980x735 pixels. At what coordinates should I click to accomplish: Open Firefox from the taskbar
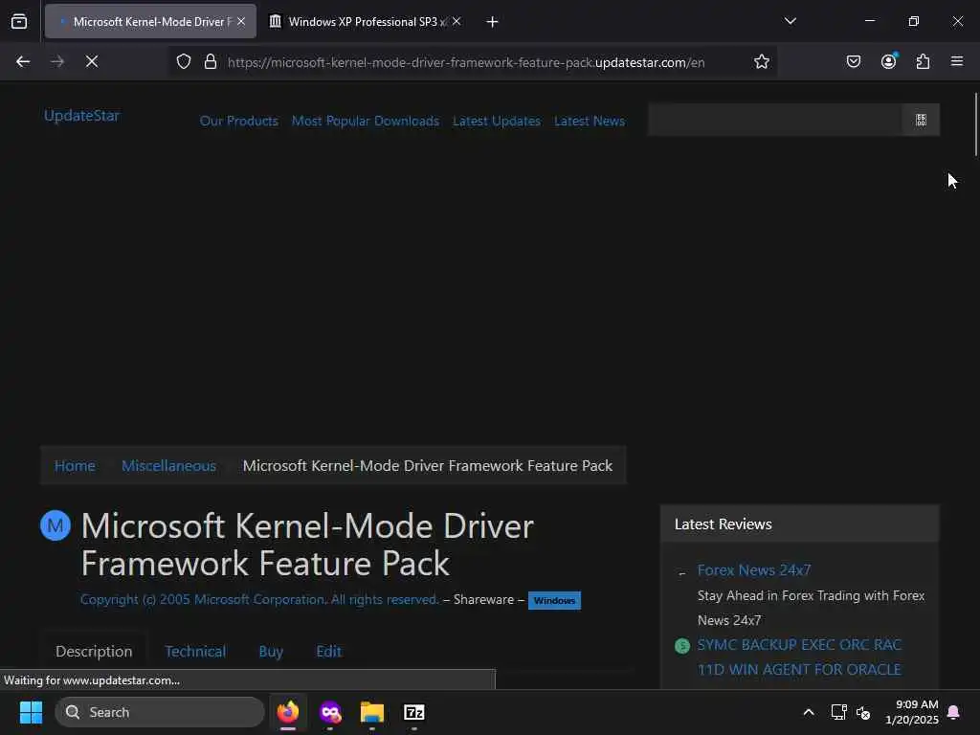288,712
